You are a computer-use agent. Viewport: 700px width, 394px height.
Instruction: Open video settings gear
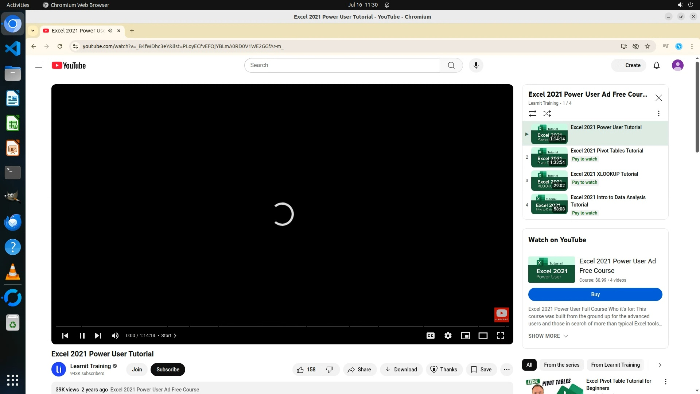click(x=448, y=336)
